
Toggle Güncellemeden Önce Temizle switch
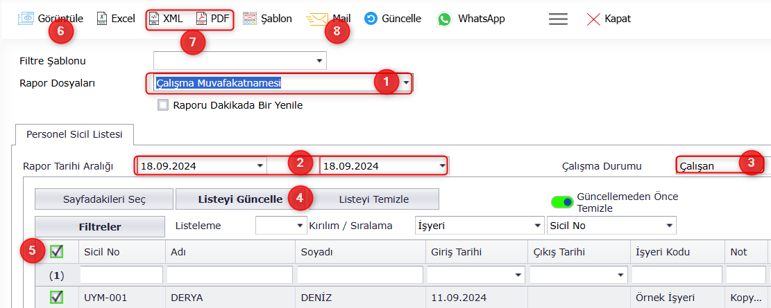click(563, 201)
